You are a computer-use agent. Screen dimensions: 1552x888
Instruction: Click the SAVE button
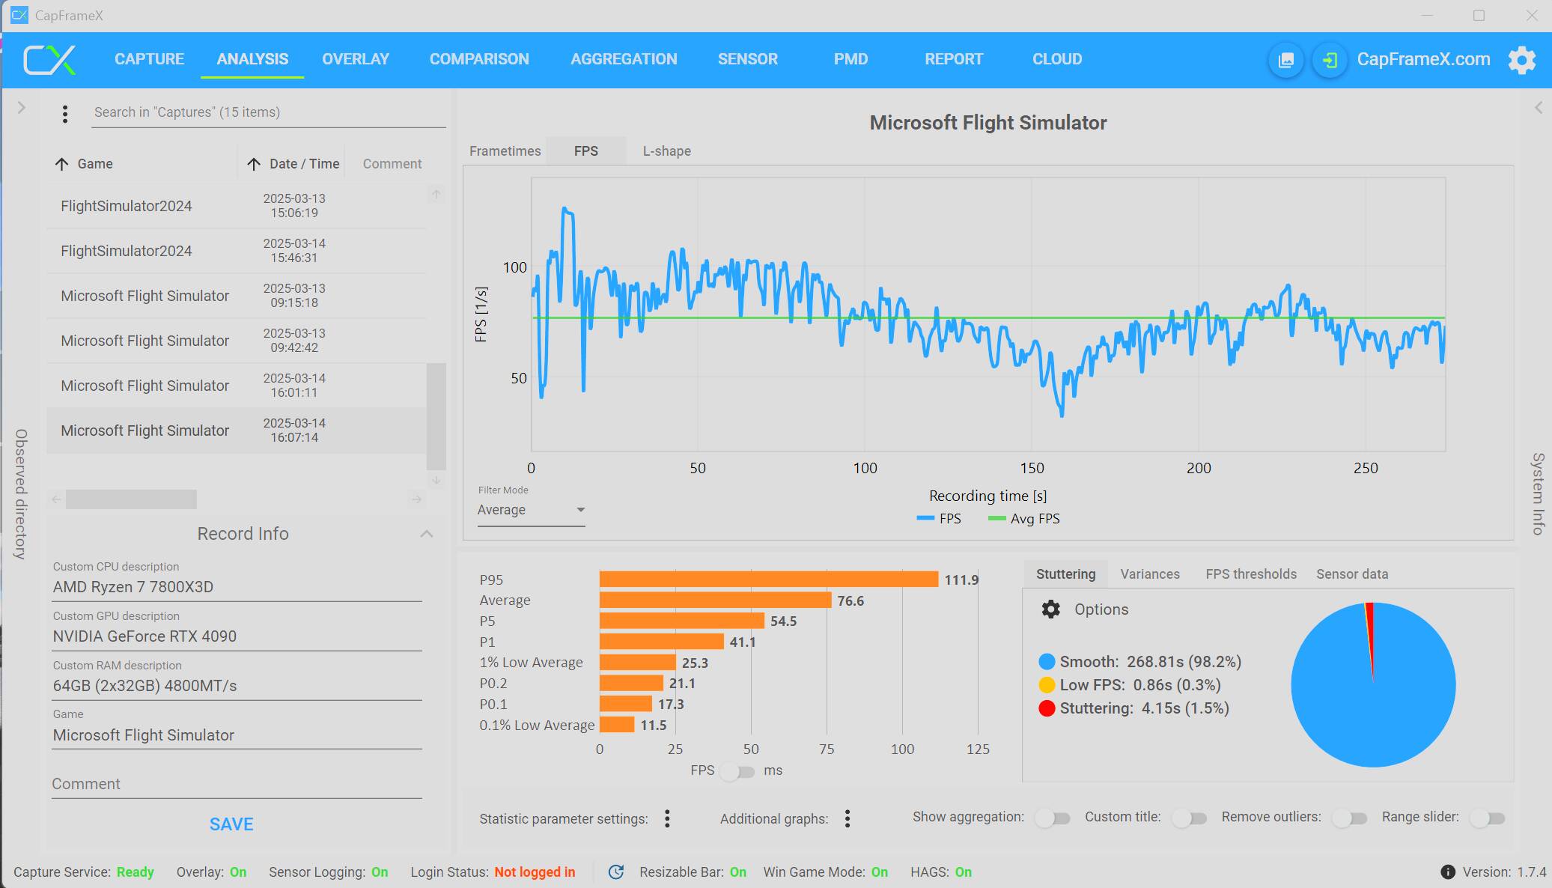click(x=231, y=824)
